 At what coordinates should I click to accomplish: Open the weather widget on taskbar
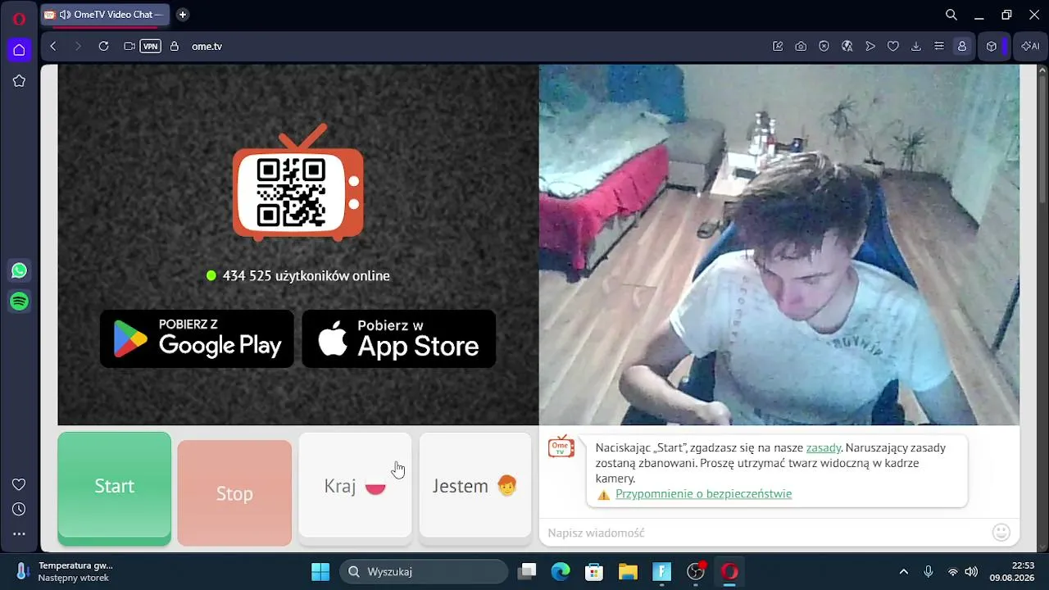pyautogui.click(x=64, y=571)
